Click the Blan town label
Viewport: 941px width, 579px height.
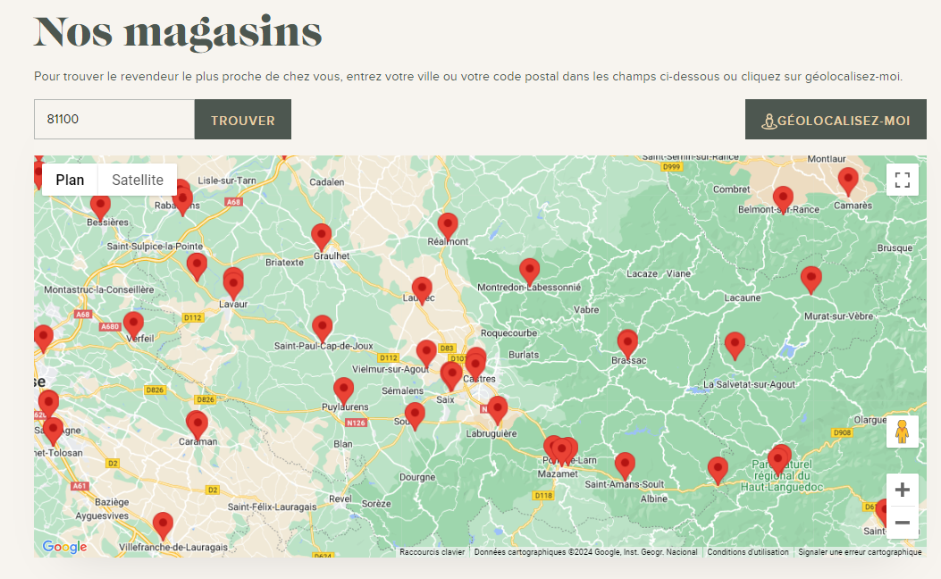[343, 443]
